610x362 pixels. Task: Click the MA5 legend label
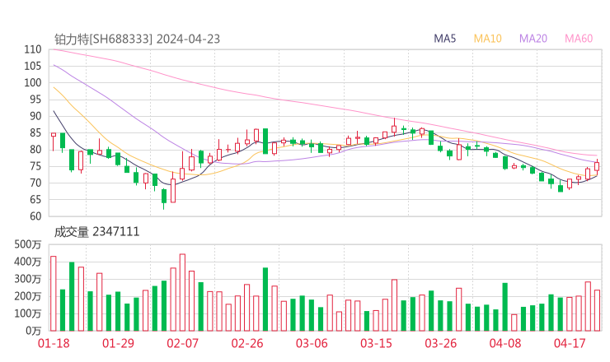coord(444,39)
